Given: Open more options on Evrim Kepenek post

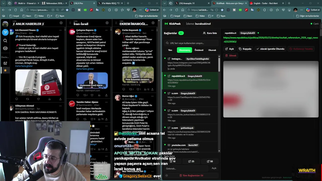Looking at the screenshot, I should pos(152,30).
